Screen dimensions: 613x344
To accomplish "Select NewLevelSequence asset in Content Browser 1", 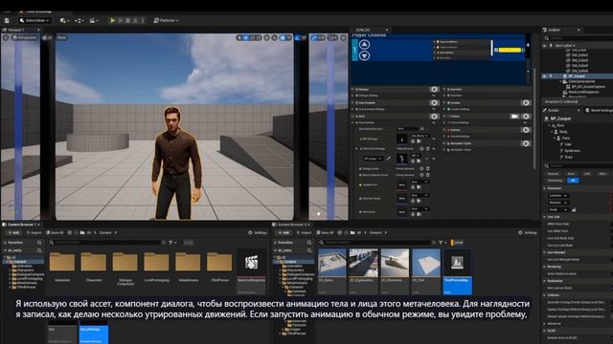I will (251, 271).
